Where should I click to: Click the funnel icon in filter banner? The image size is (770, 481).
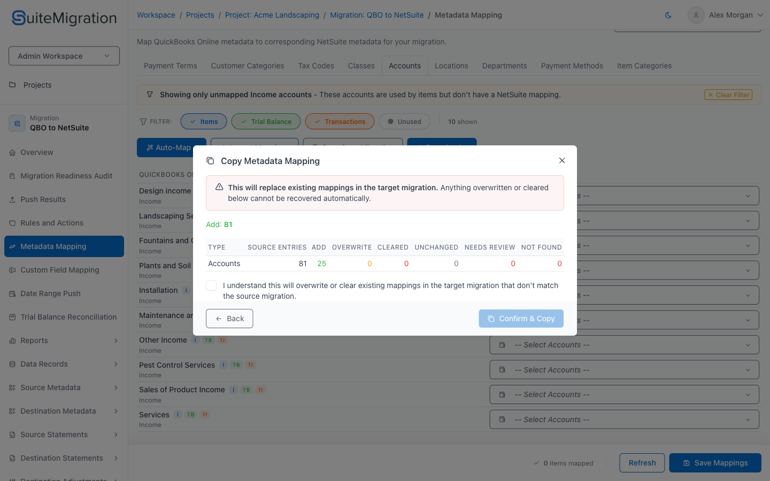point(150,95)
